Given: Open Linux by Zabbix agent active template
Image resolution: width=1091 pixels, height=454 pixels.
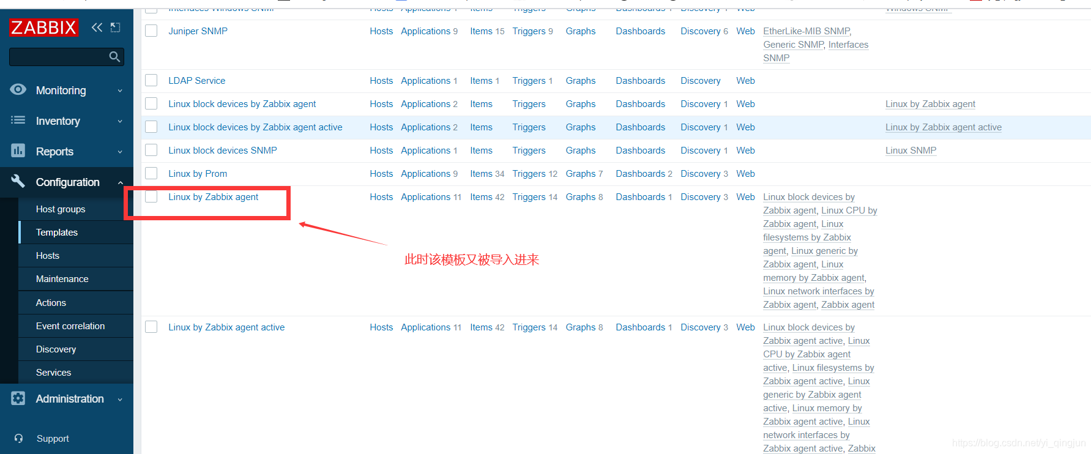Looking at the screenshot, I should click(x=226, y=327).
